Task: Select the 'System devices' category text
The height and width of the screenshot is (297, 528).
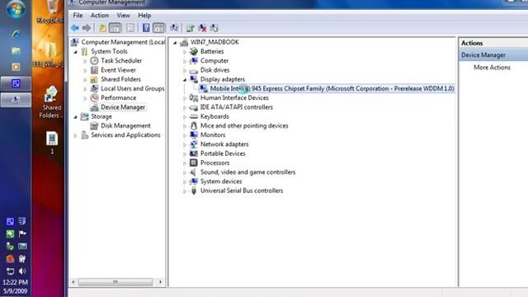Action: [221, 181]
